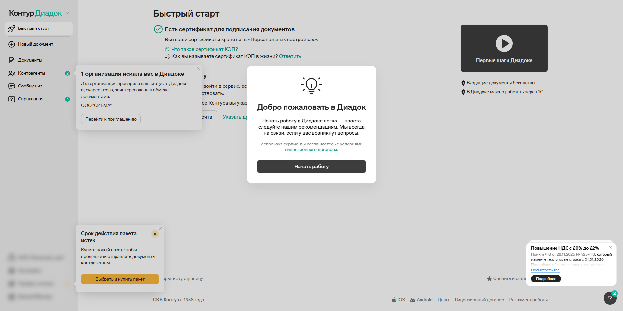This screenshot has width=623, height=311.
Task: Expand the Контур Диадок product dropdown
Action: [x=67, y=13]
